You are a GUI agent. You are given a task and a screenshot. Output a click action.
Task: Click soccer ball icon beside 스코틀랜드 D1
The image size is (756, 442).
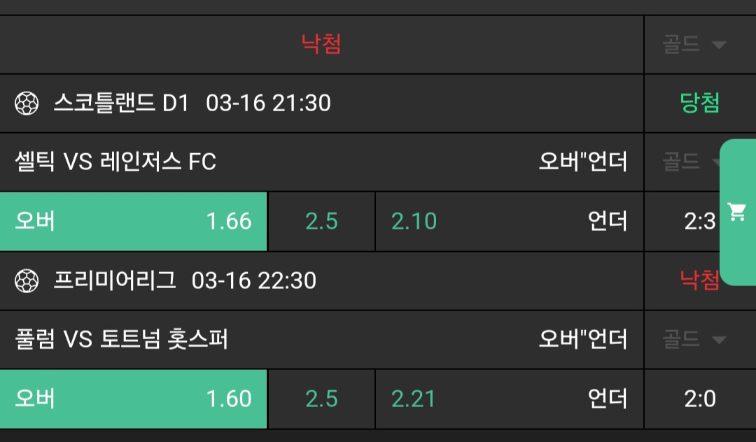pyautogui.click(x=27, y=104)
